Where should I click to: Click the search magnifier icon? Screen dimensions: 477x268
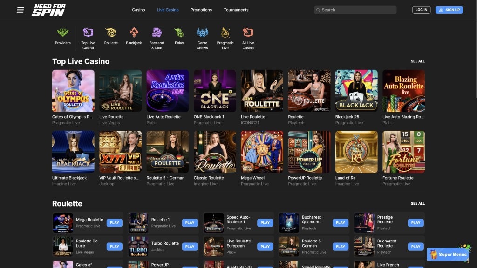point(318,10)
